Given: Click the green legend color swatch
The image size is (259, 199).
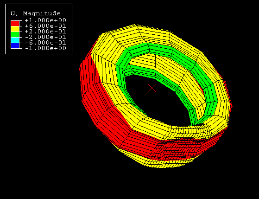Looking at the screenshot, I should [15, 34].
